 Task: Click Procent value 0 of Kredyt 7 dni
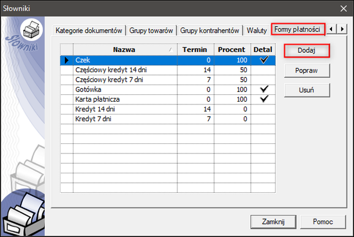coord(245,119)
